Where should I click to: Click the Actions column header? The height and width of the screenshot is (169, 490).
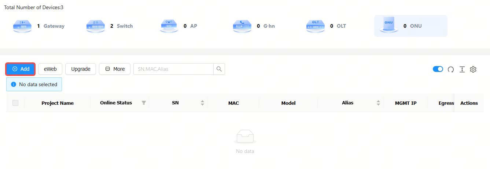(x=469, y=103)
